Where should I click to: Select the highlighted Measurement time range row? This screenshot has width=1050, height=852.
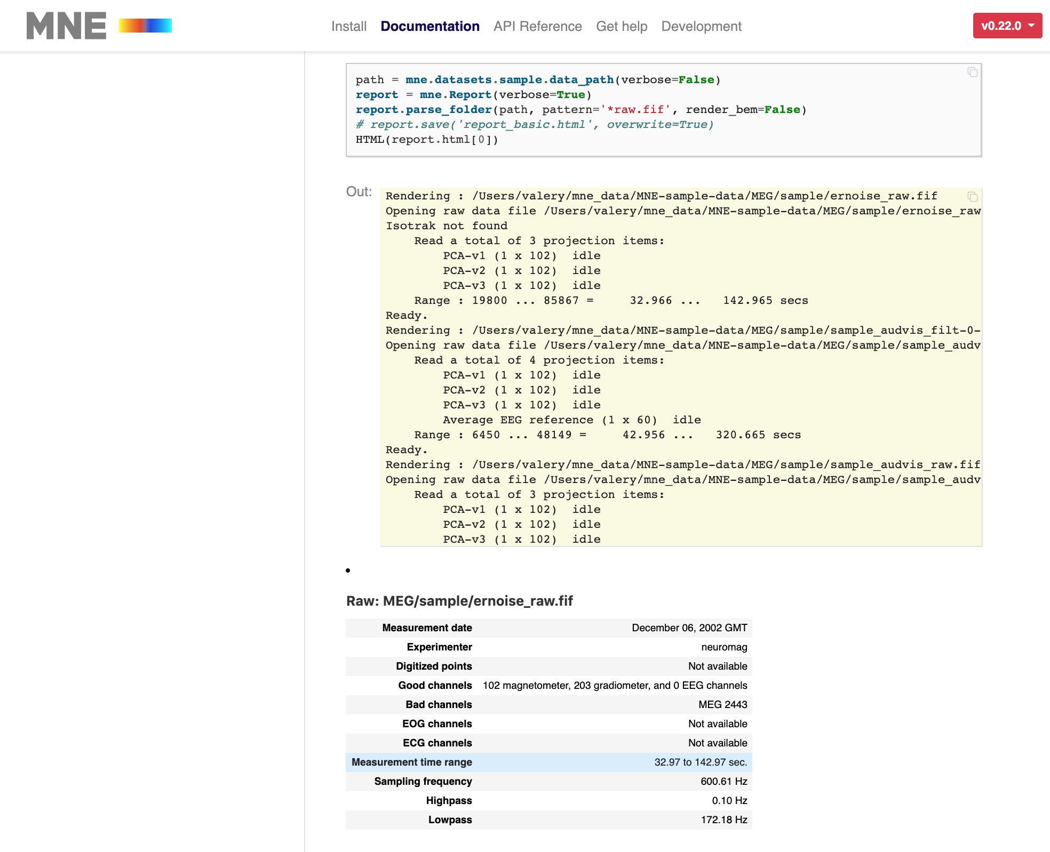[x=548, y=762]
